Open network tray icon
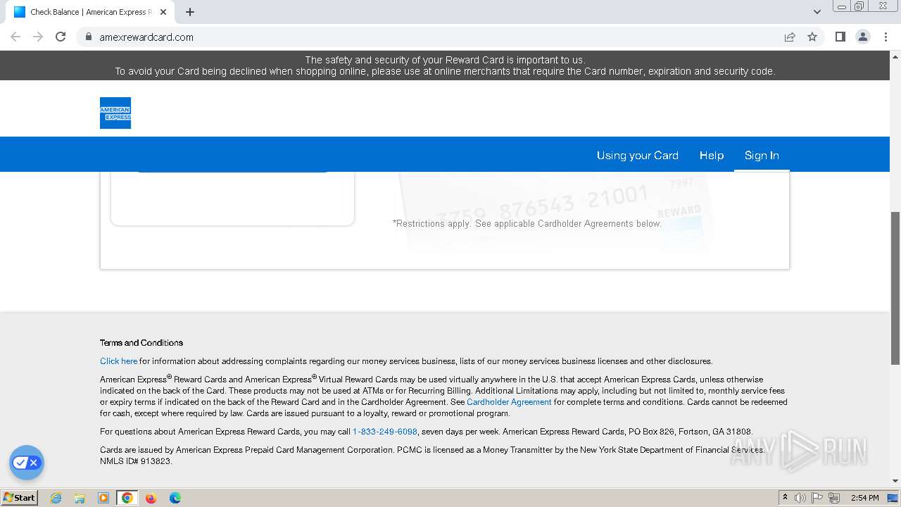The height and width of the screenshot is (507, 901). click(834, 498)
